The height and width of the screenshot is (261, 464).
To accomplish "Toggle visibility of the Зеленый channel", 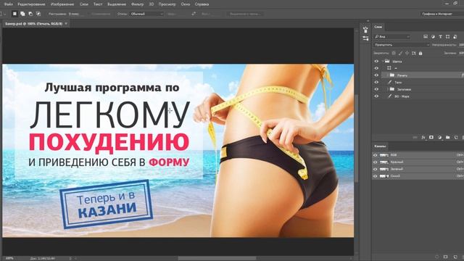I will 376,169.
